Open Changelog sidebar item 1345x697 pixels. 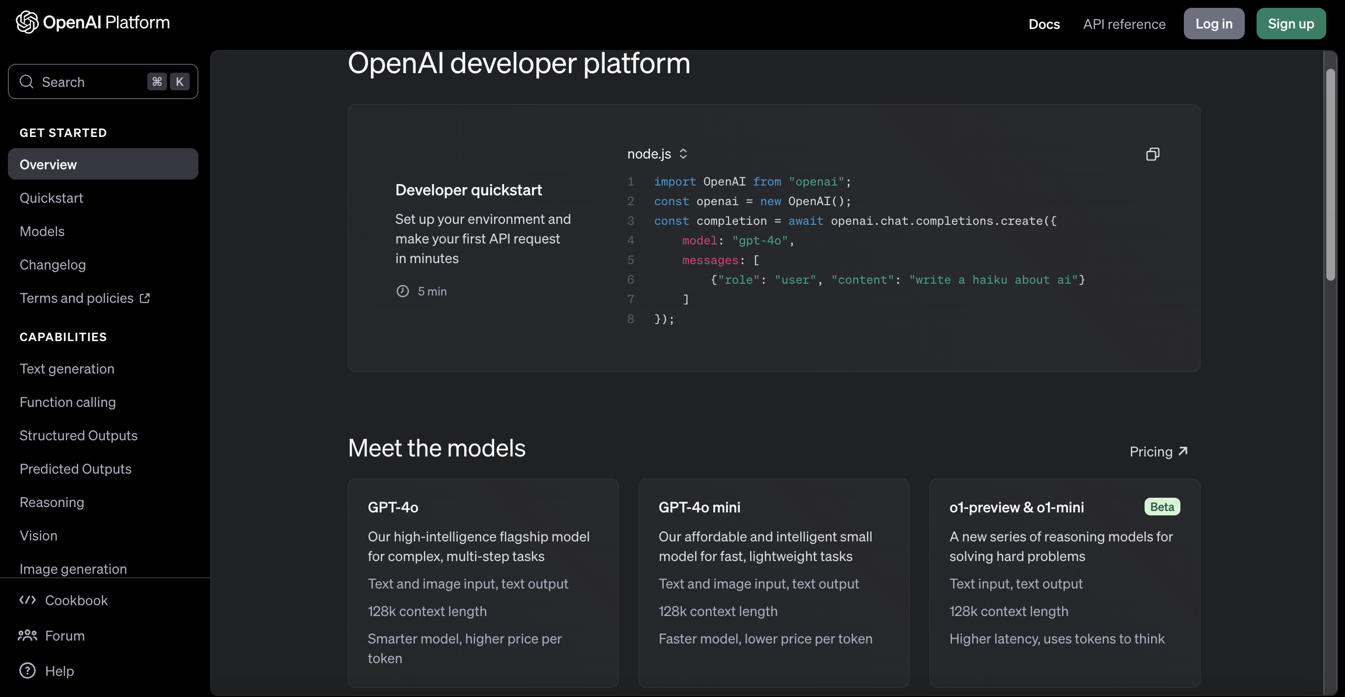click(x=53, y=265)
